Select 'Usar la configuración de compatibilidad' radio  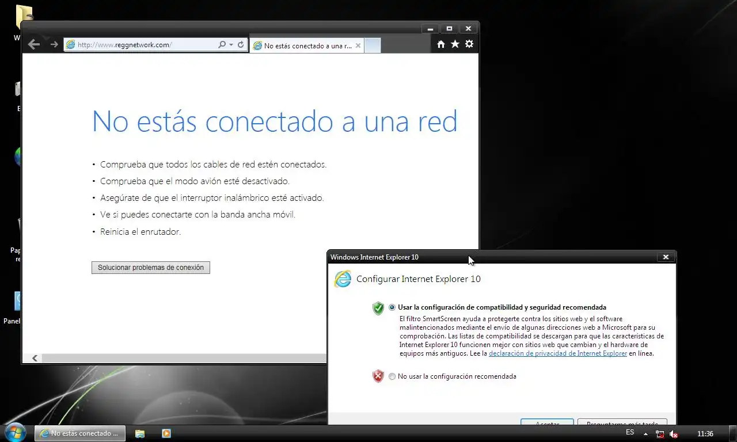[x=392, y=307]
